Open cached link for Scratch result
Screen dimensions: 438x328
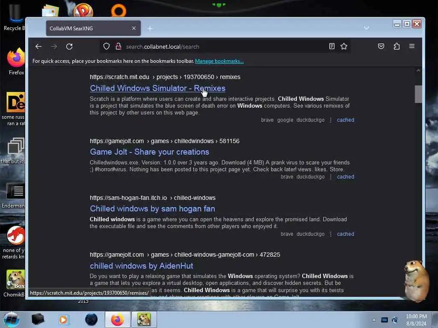coord(346,120)
